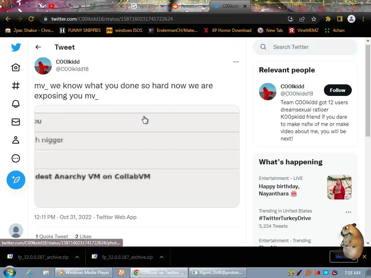Image resolution: width=371 pixels, height=278 pixels.
Task: Open the Chrome three-dot menu
Action: (x=363, y=19)
